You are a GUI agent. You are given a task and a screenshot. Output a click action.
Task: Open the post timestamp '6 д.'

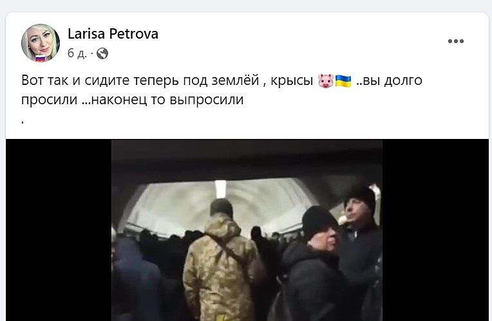77,53
